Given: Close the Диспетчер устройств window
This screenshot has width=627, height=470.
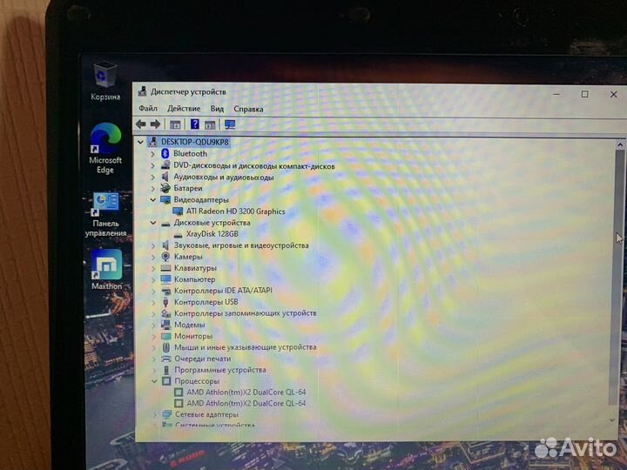Looking at the screenshot, I should [x=613, y=94].
